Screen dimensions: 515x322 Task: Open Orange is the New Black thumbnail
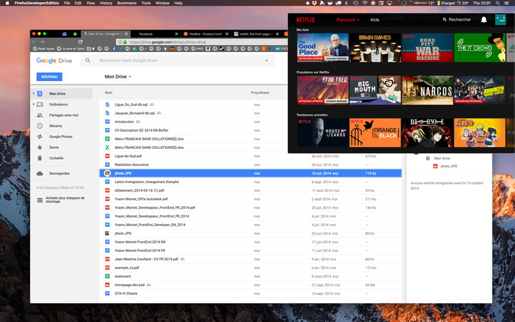(375, 133)
